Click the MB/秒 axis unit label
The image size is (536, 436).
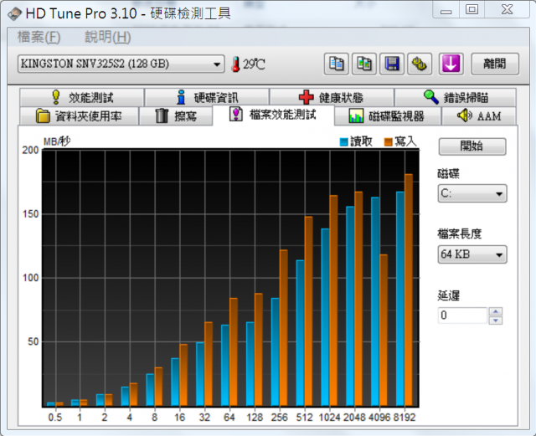57,141
